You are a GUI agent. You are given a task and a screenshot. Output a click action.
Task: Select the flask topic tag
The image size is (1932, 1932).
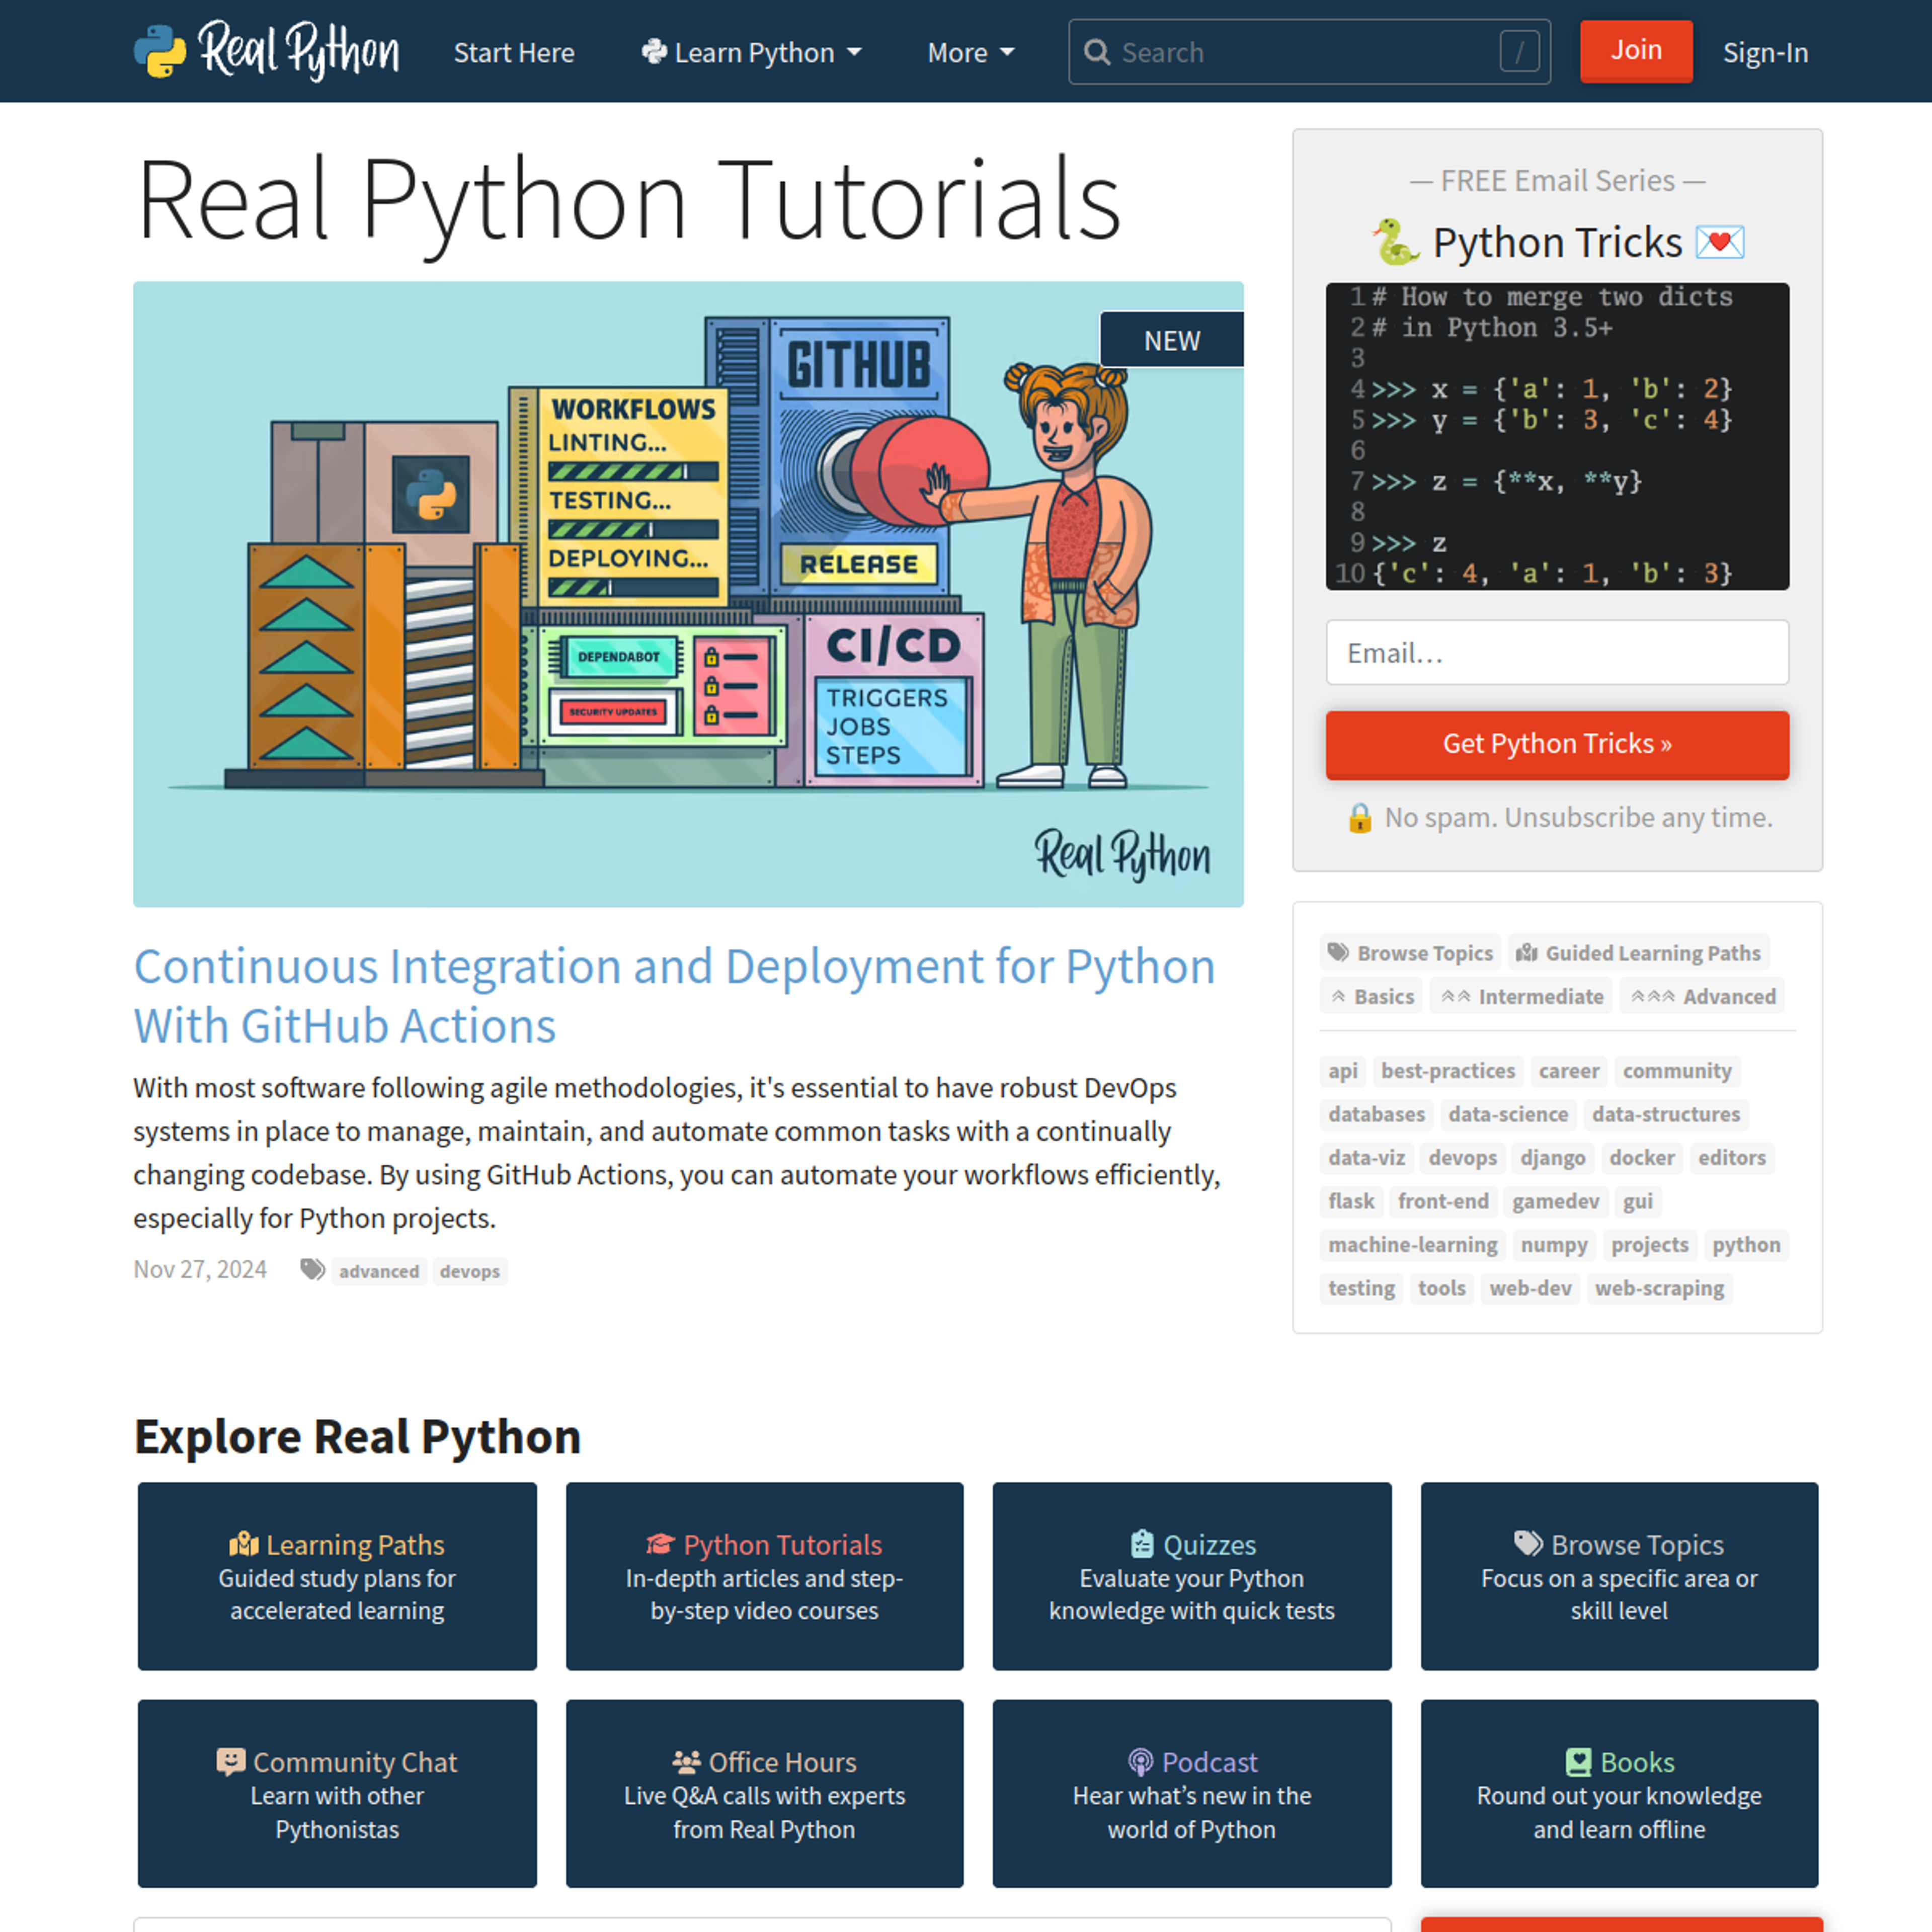(1351, 1201)
